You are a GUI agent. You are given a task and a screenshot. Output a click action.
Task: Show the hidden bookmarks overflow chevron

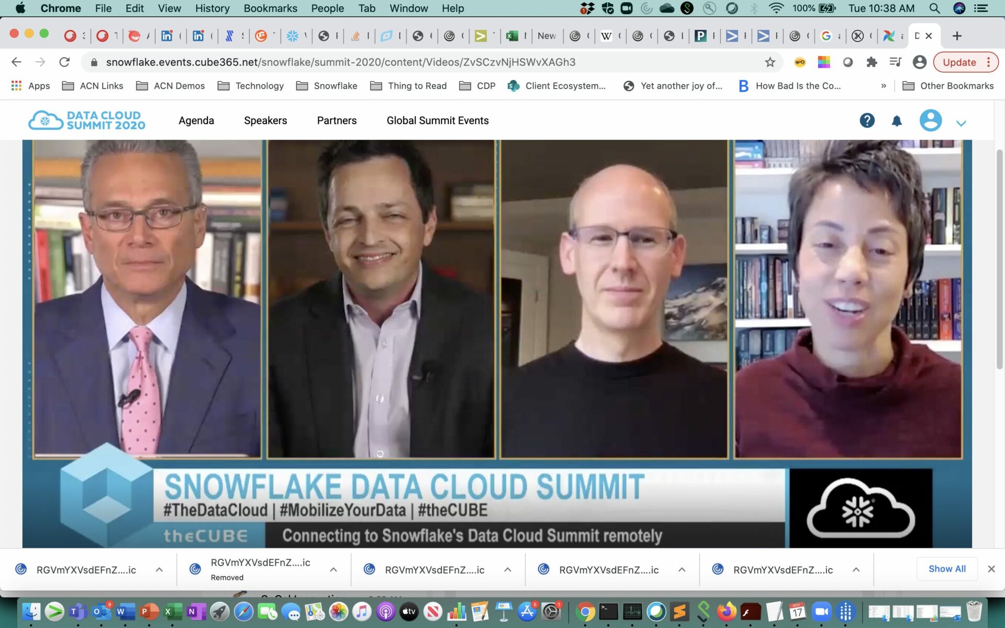(x=884, y=86)
